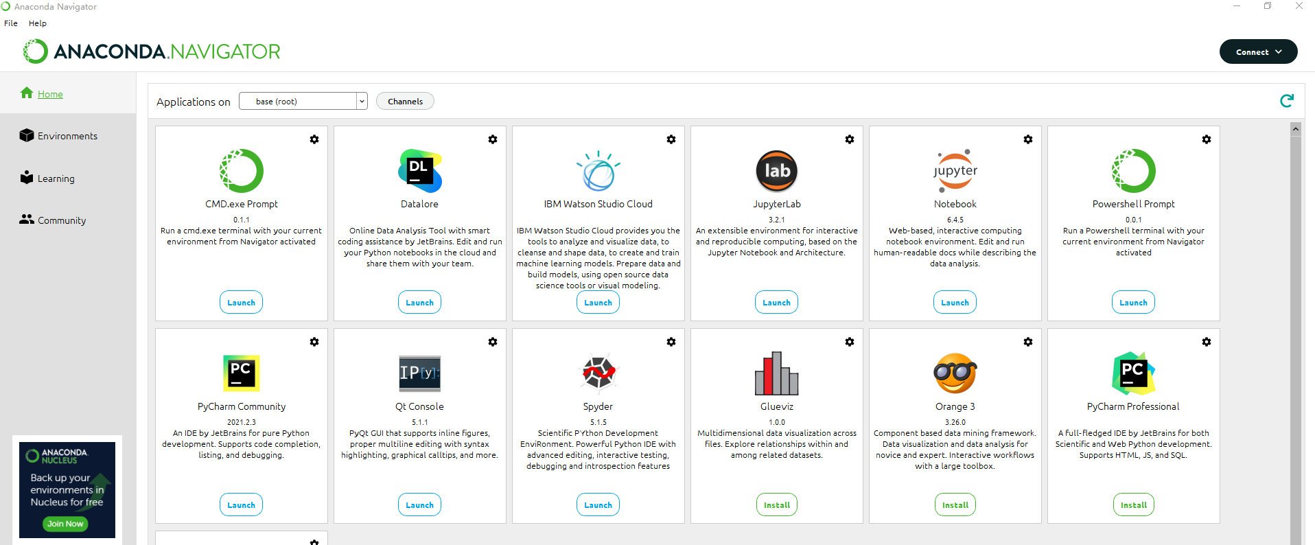Install PyCharm Professional
The width and height of the screenshot is (1315, 545).
click(1134, 505)
